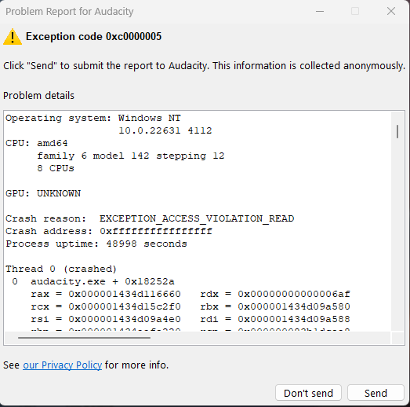Click the "Problem details" label
Screen dimensions: 410x407
pyautogui.click(x=38, y=96)
